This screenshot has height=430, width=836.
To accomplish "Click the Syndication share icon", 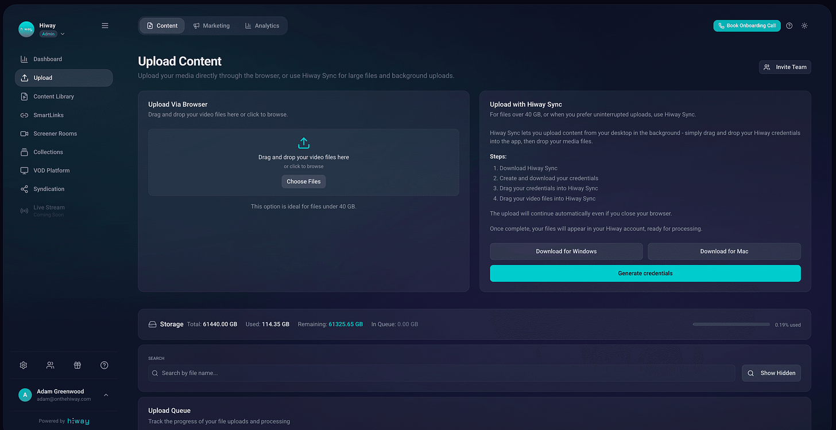I will pyautogui.click(x=24, y=189).
